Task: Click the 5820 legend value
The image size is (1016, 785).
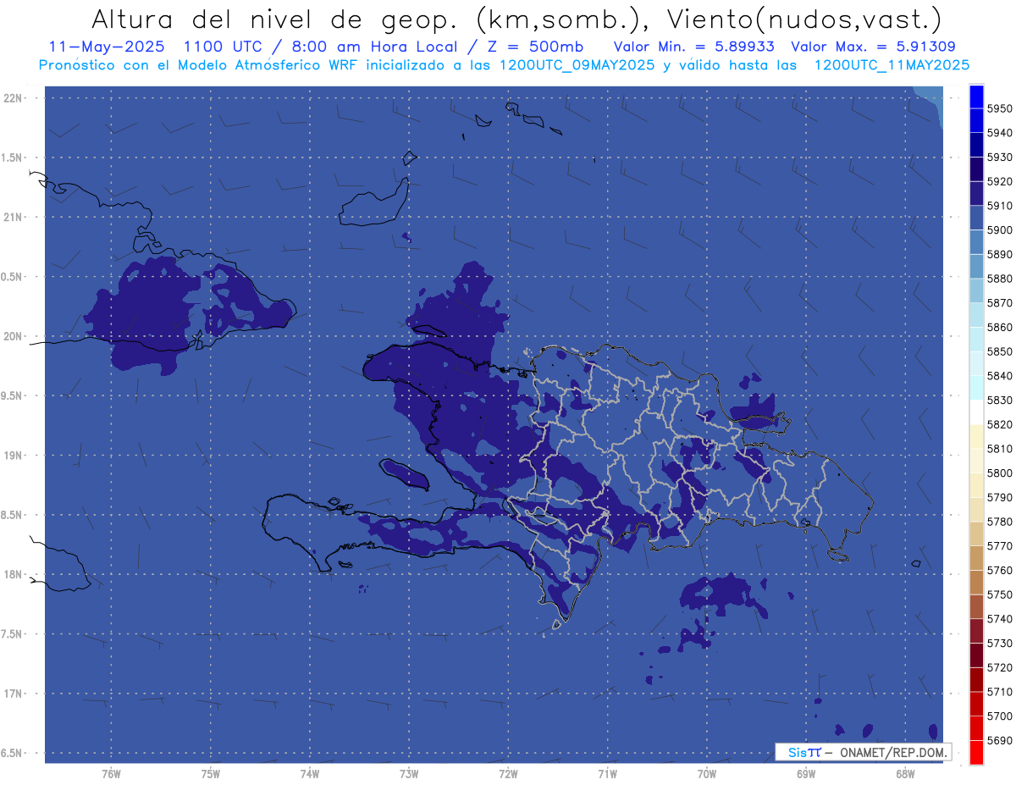Action: tap(999, 424)
